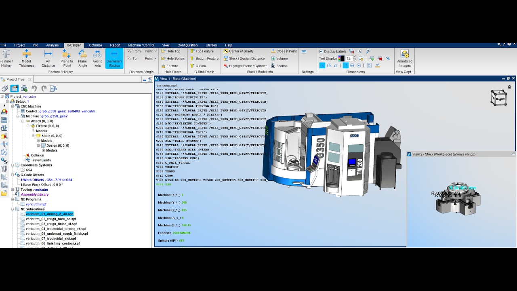The image size is (517, 291).
Task: Open the To Point dropdown
Action: [151, 59]
